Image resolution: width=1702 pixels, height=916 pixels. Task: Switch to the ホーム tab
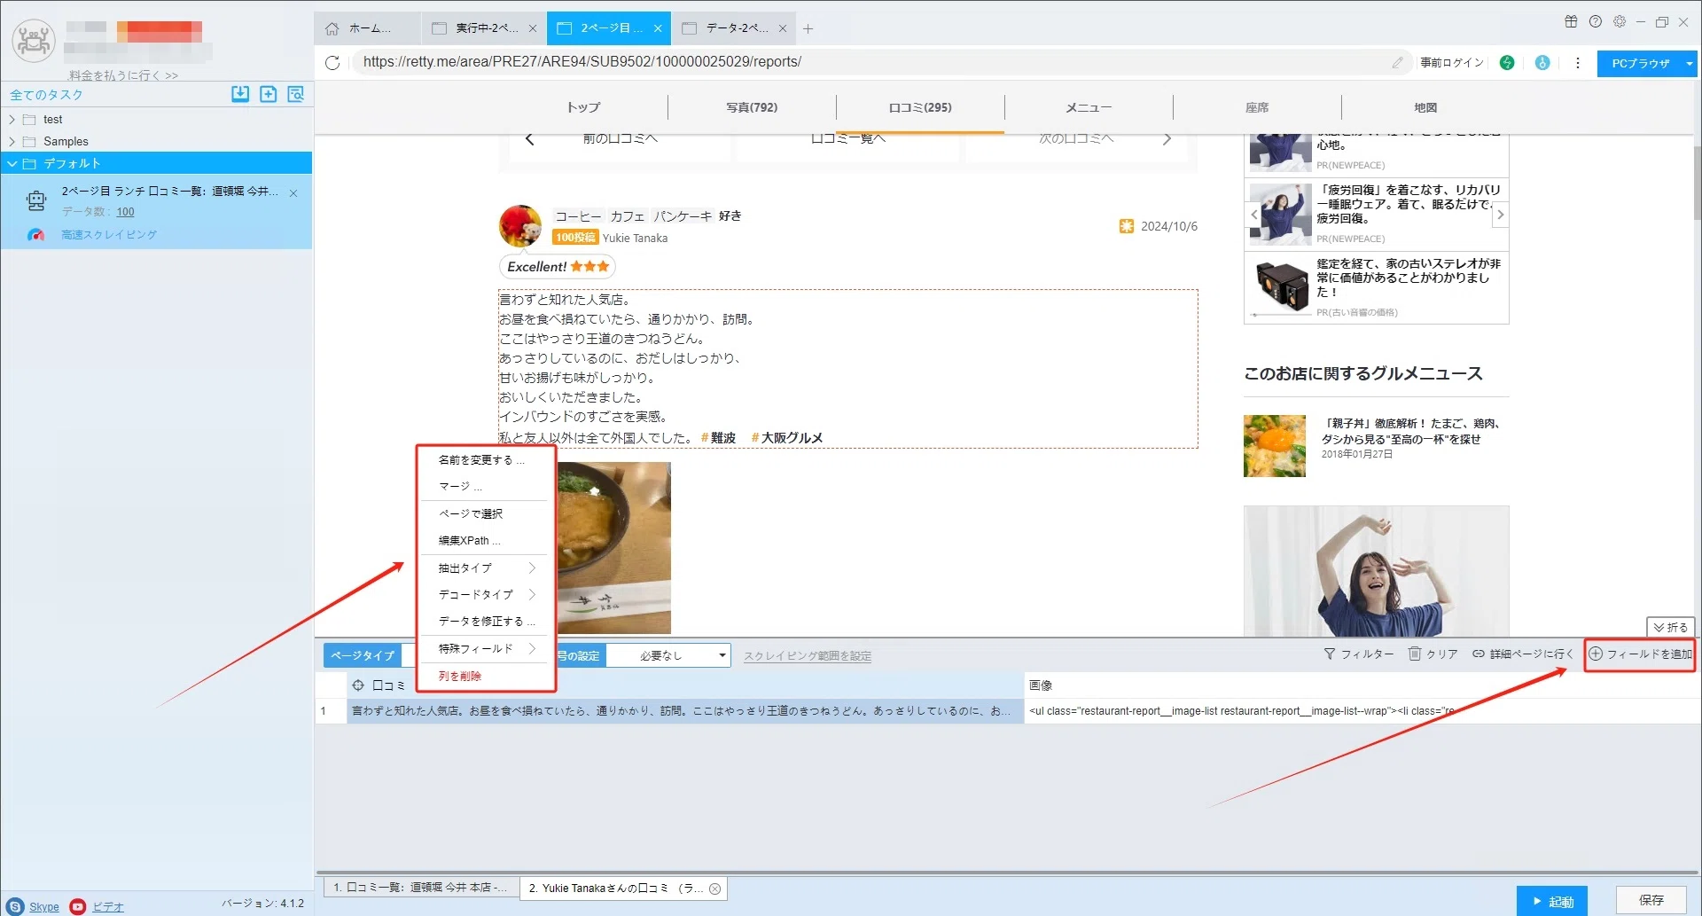click(x=367, y=28)
